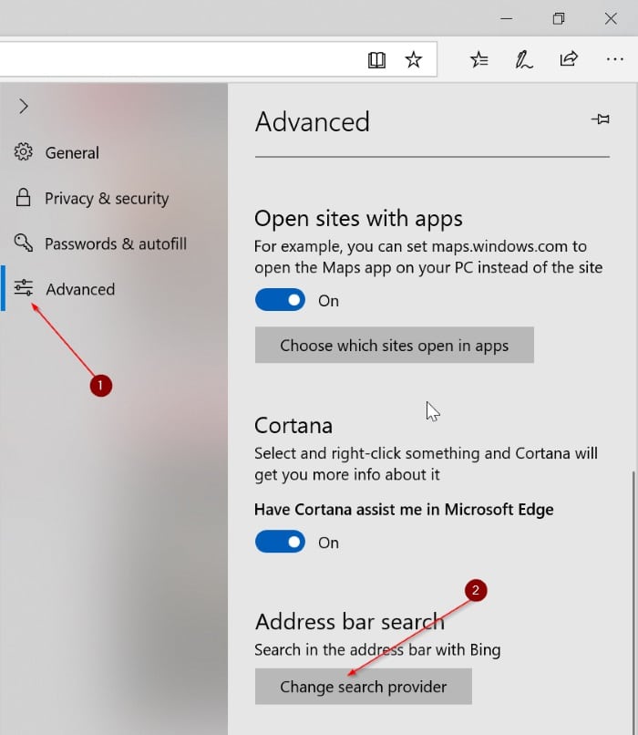Pin the settings pane with pin icon
Image resolution: width=638 pixels, height=735 pixels.
(601, 119)
